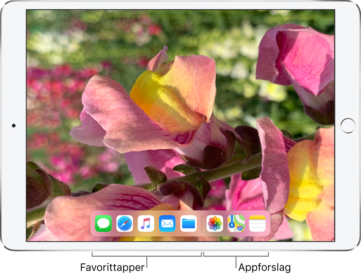
Task: Launch Safari from the dock
Action: 125,224
